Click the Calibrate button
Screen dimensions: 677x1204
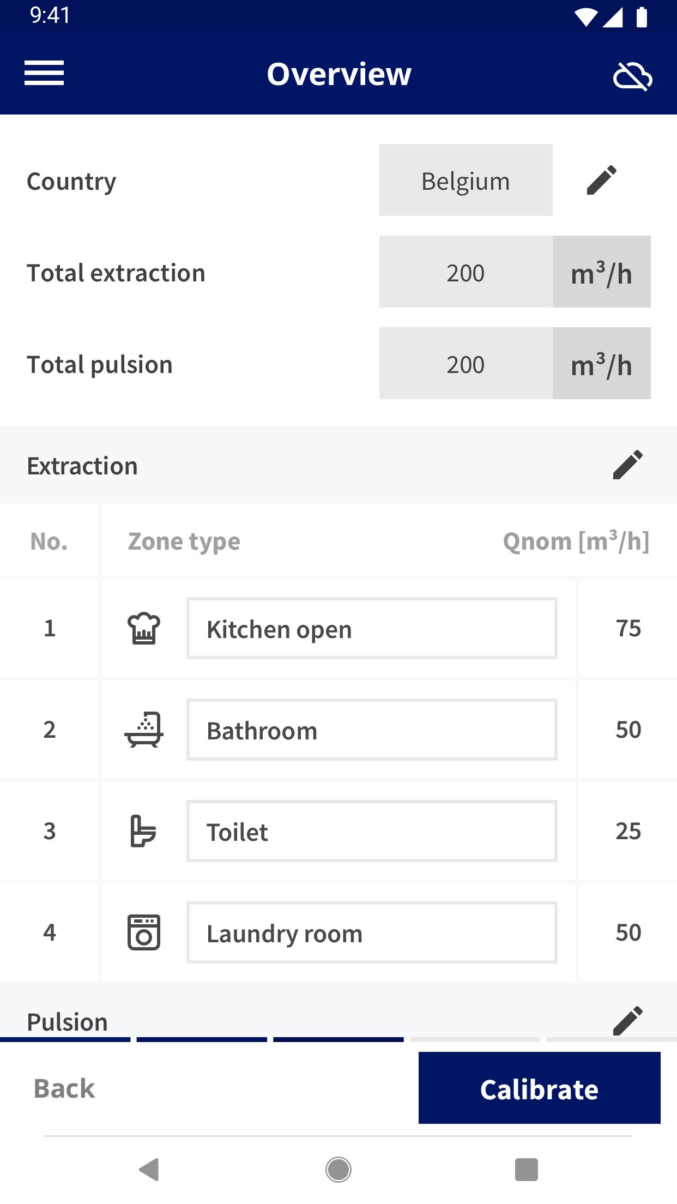pyautogui.click(x=540, y=1088)
